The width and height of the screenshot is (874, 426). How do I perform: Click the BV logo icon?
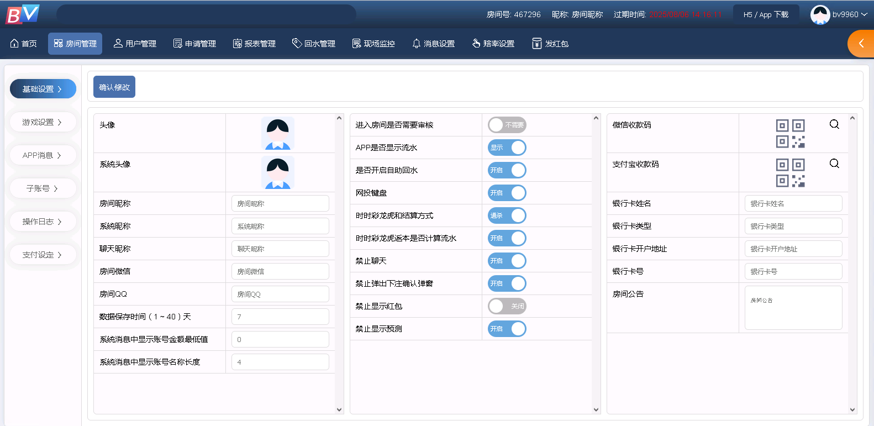[x=23, y=14]
